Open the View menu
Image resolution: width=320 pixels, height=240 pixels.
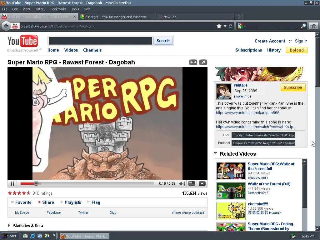pyautogui.click(x=26, y=9)
